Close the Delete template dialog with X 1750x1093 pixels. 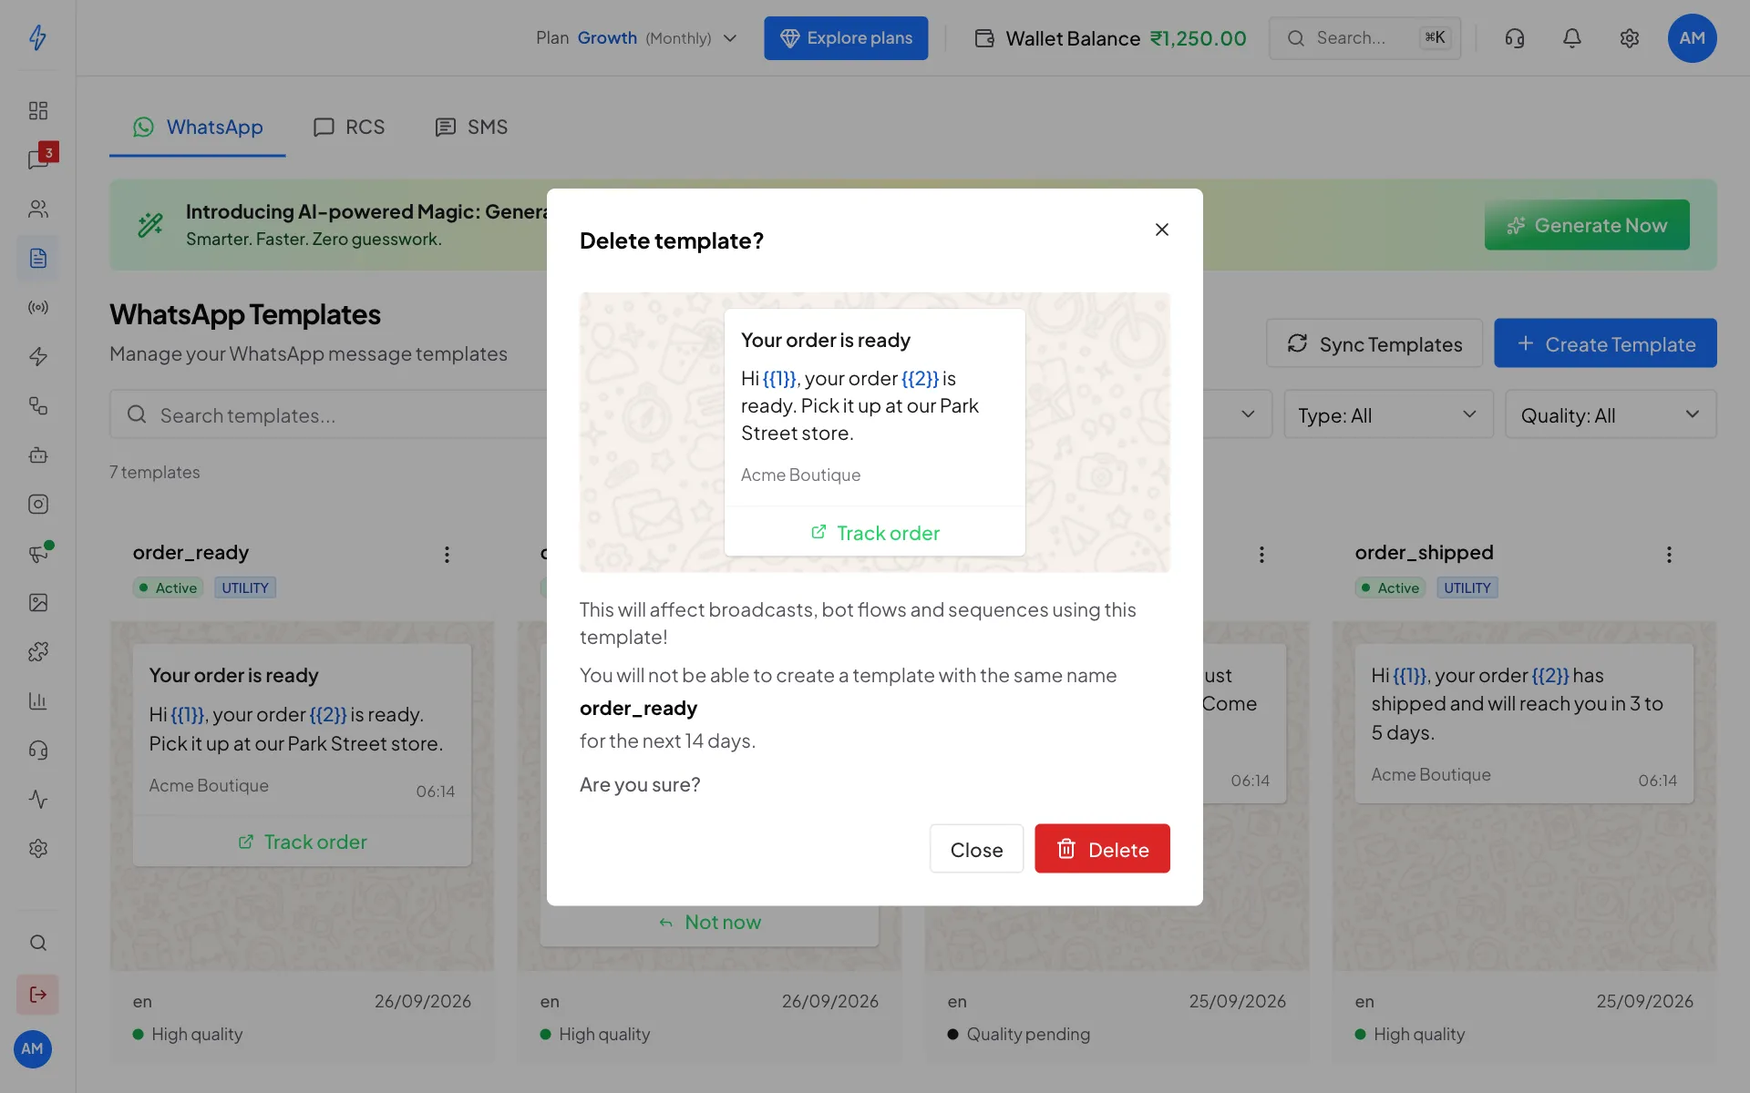[1162, 230]
